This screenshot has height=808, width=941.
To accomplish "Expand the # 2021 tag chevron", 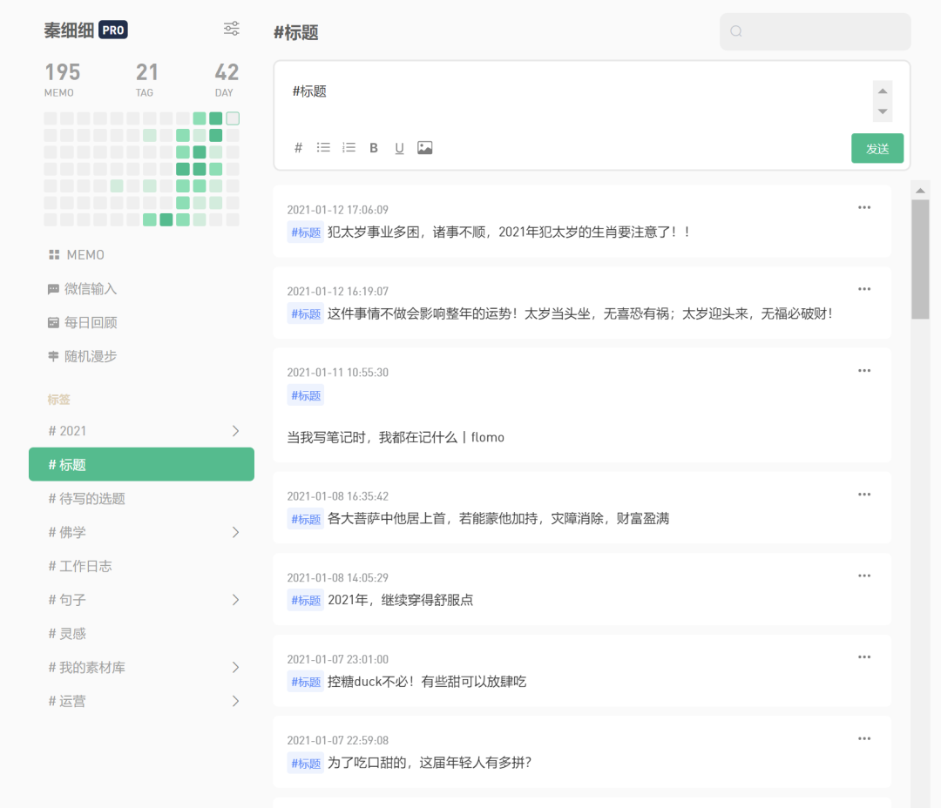I will [x=235, y=431].
